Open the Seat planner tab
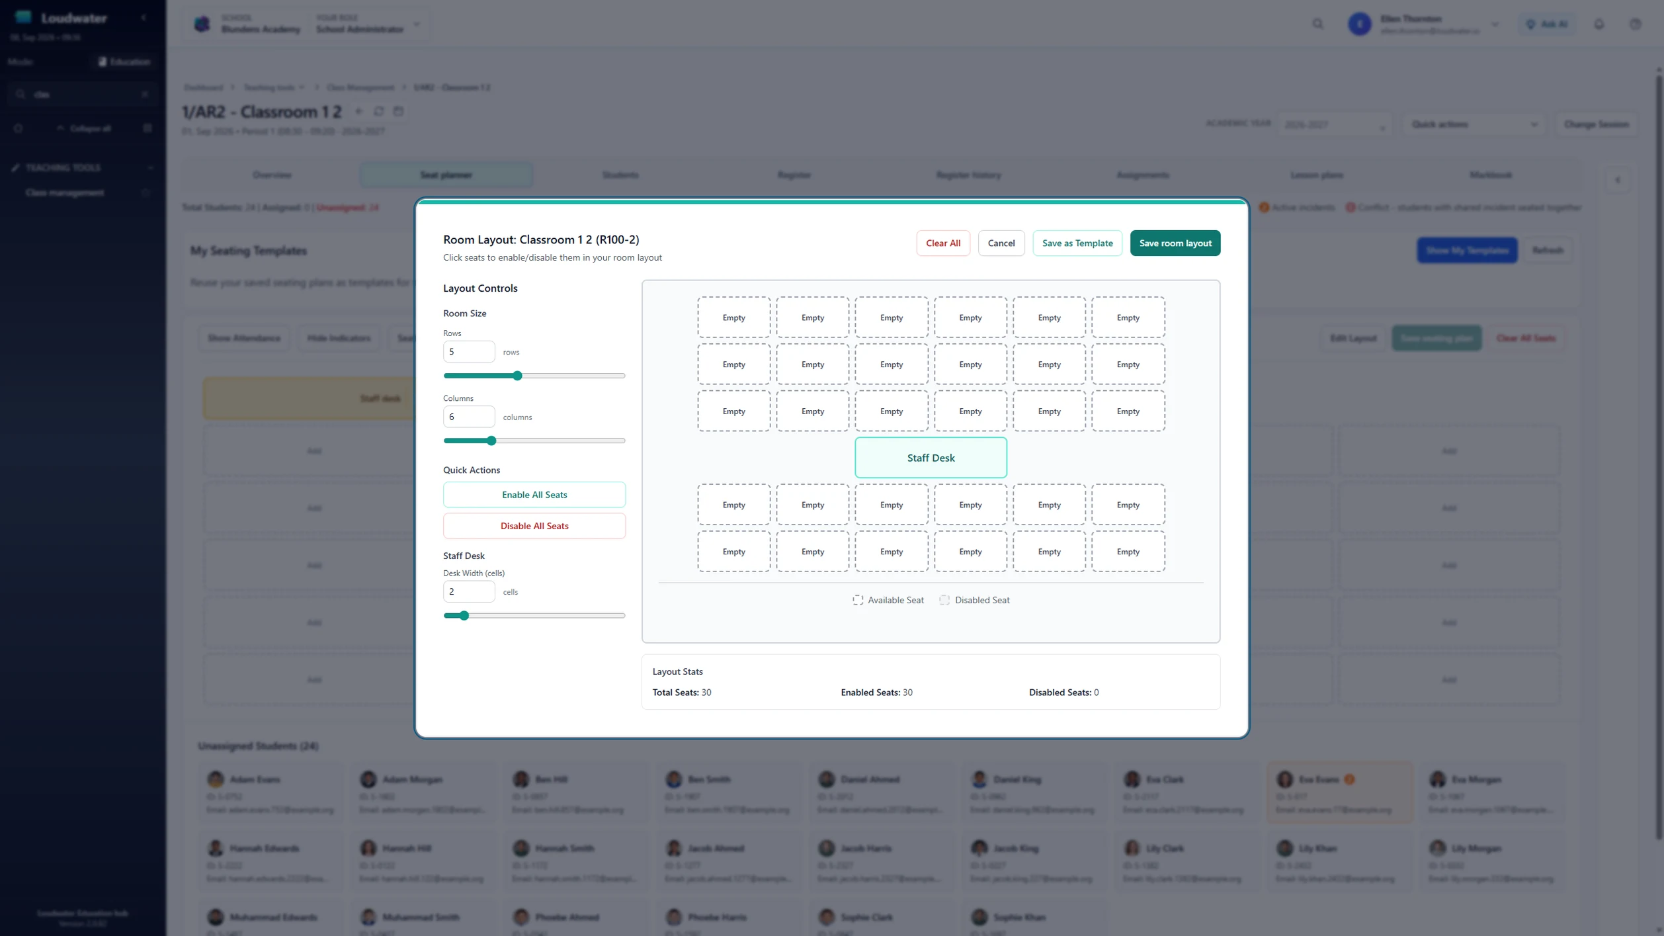The image size is (1664, 936). 446,175
